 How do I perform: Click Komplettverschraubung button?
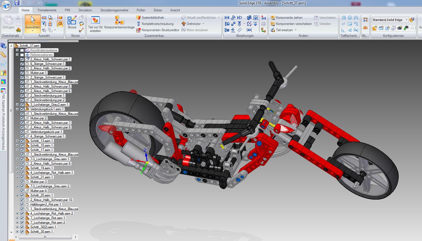[x=157, y=24]
